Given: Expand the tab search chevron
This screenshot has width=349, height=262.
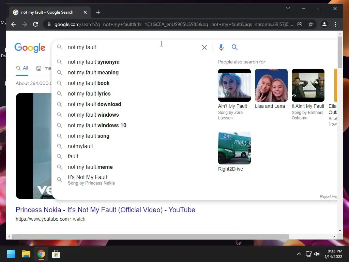Looking at the screenshot, I should (x=288, y=9).
